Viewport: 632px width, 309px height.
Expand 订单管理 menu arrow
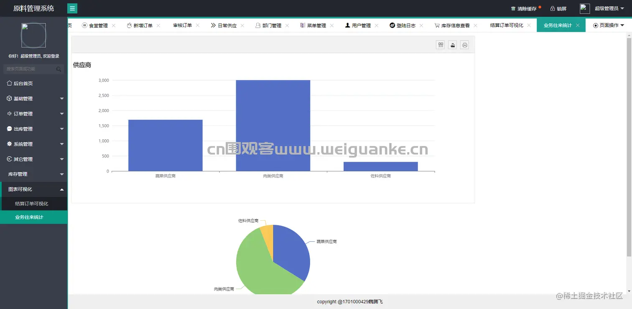[x=62, y=114]
